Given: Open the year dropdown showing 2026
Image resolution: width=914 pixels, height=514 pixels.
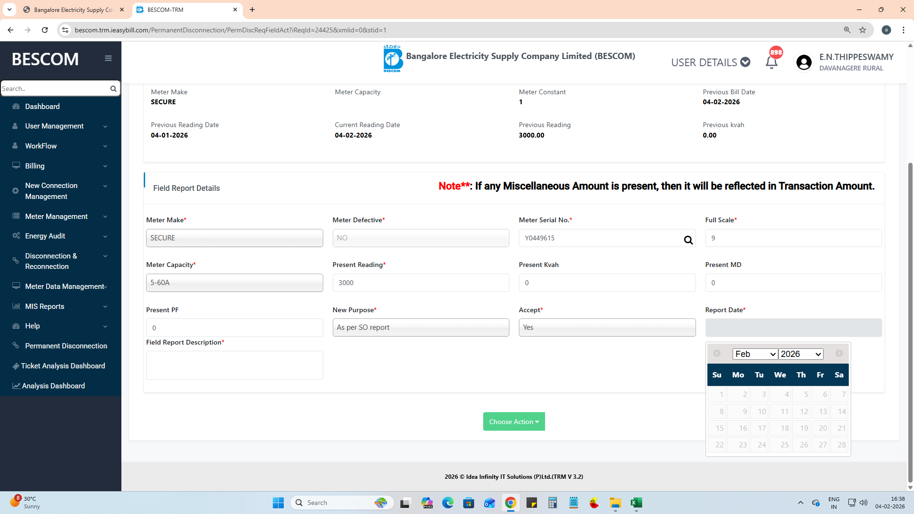Looking at the screenshot, I should click(801, 354).
